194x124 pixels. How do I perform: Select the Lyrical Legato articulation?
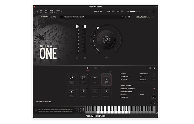pos(83,79)
